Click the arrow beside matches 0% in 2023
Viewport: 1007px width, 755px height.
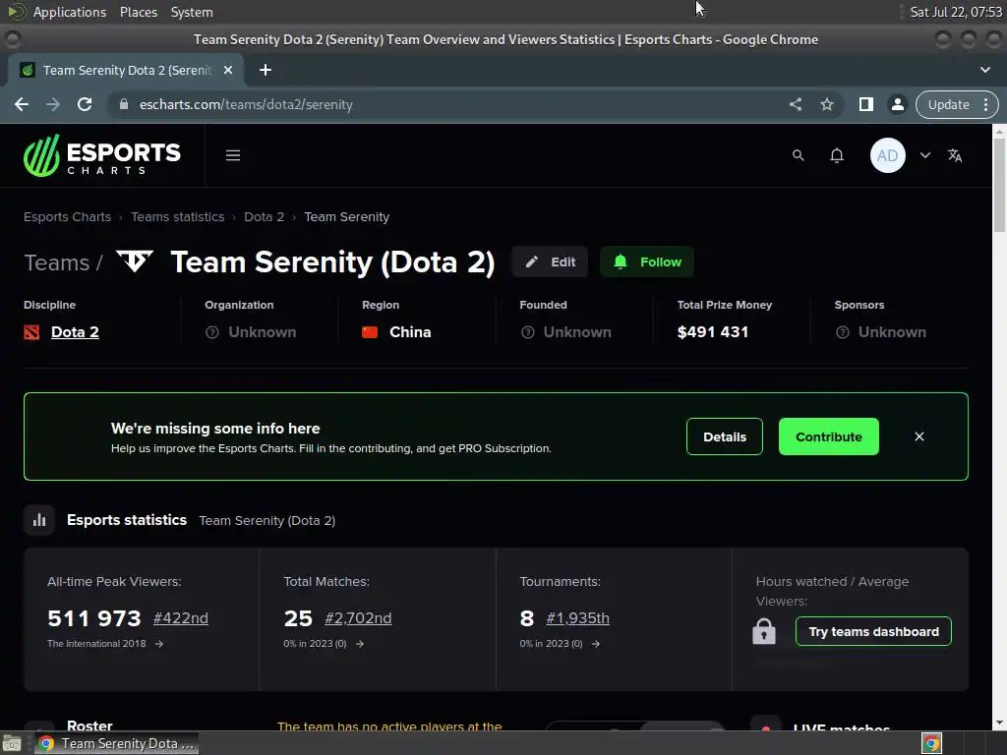pyautogui.click(x=360, y=644)
